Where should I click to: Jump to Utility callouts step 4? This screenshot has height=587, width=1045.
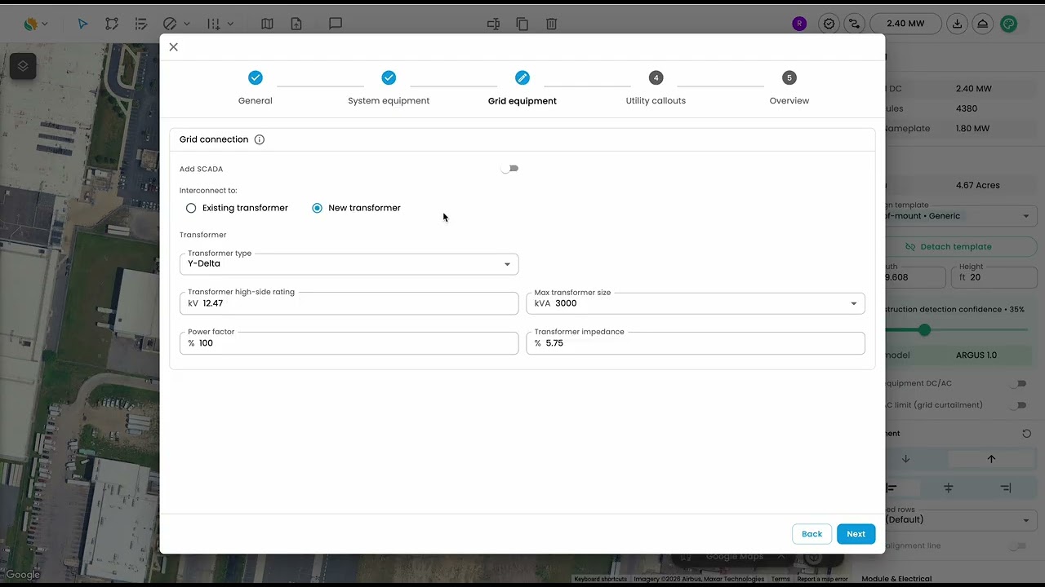(656, 88)
